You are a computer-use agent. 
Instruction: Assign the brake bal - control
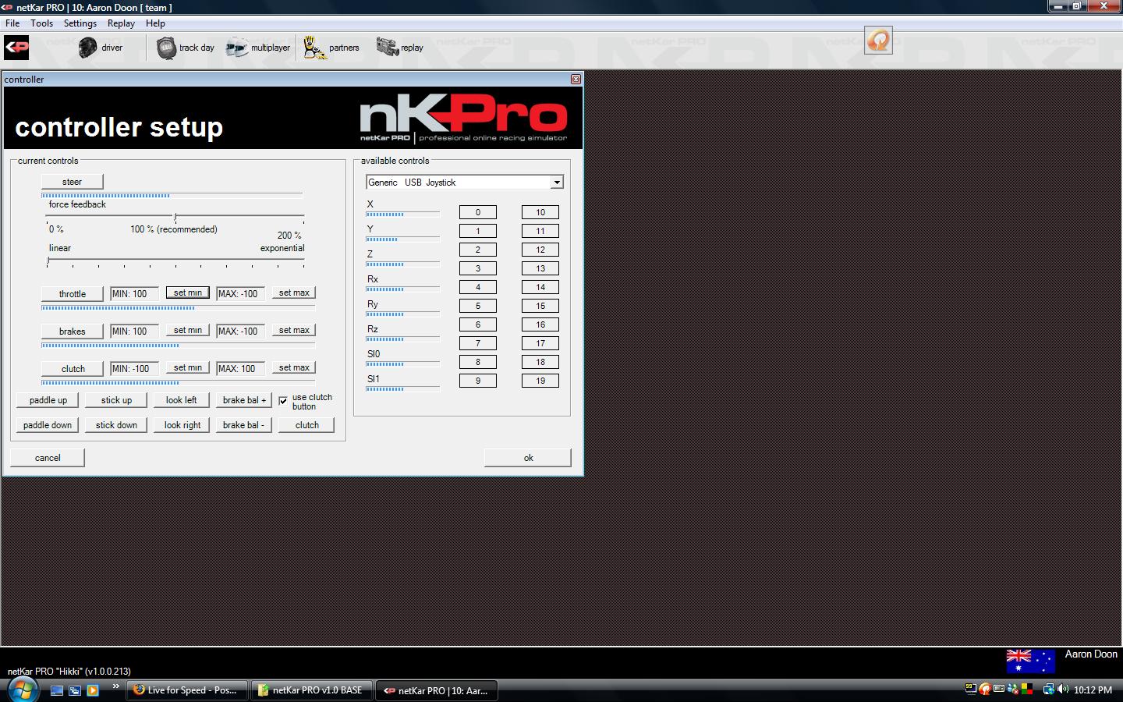point(244,425)
